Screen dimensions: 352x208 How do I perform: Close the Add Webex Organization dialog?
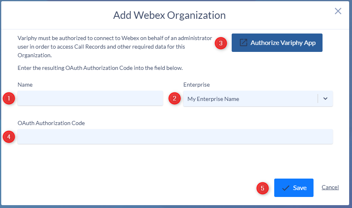[x=338, y=11]
